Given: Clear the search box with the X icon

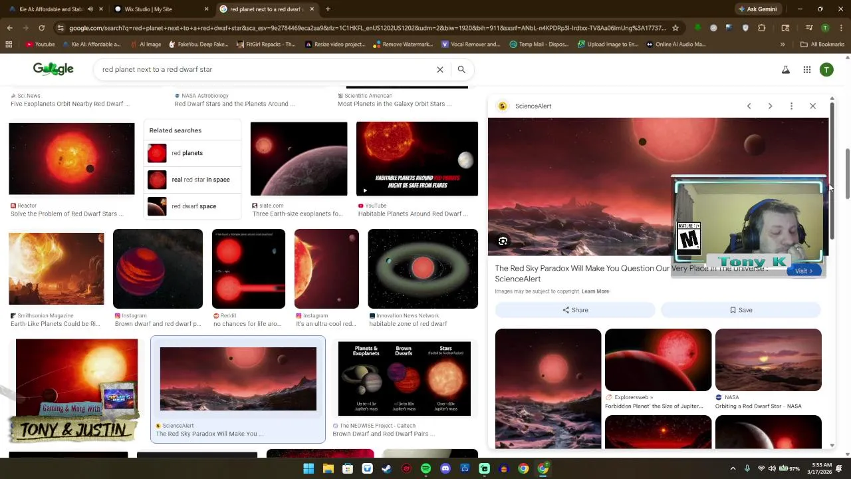Looking at the screenshot, I should 439,69.
